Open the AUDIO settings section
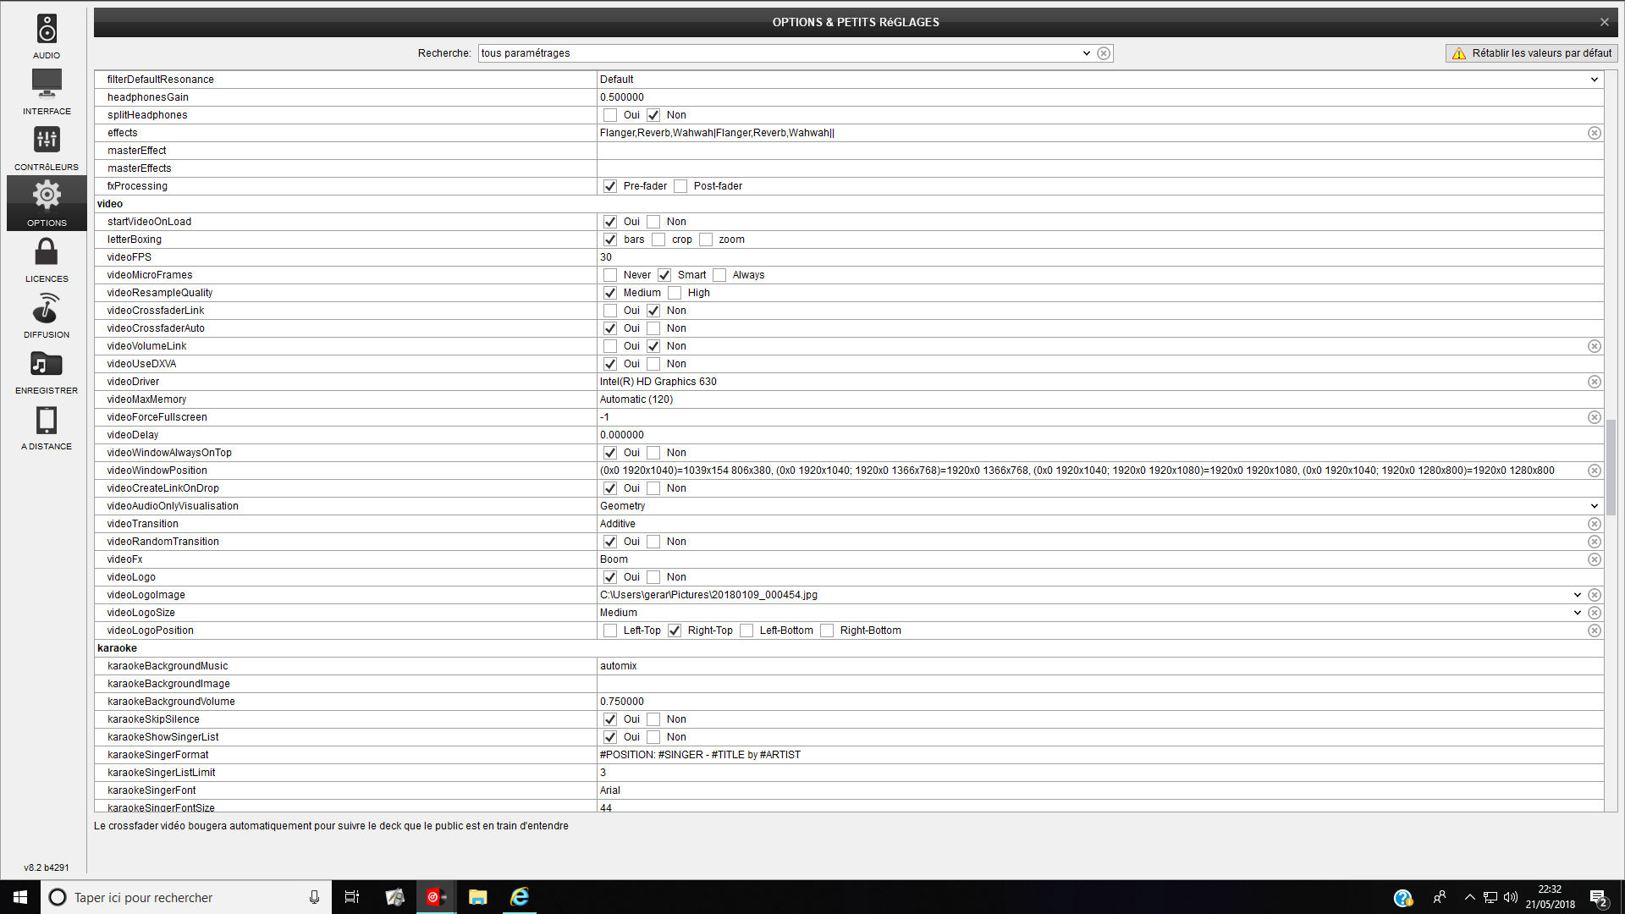The width and height of the screenshot is (1625, 914). (x=47, y=36)
